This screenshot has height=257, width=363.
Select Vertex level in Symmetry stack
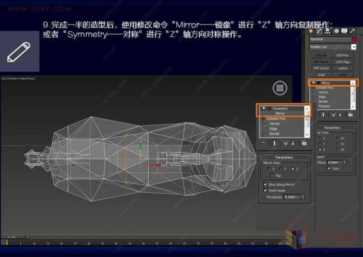point(274,123)
